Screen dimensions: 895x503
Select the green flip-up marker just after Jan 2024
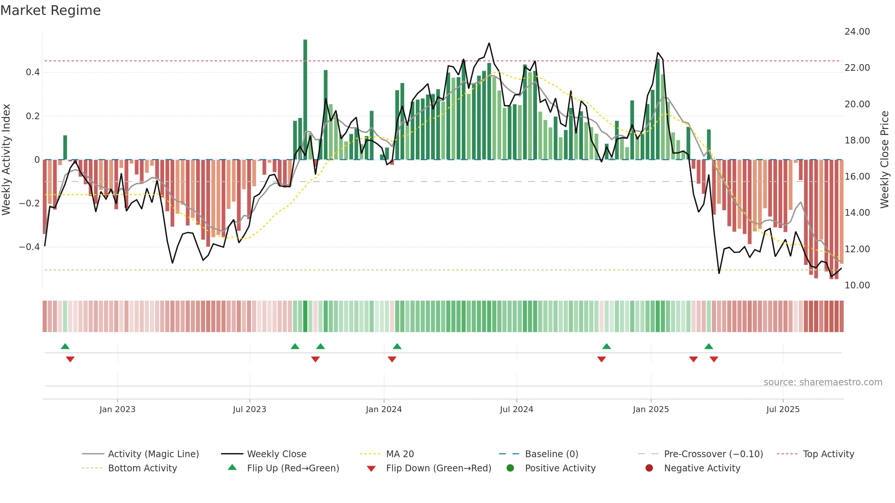[397, 346]
